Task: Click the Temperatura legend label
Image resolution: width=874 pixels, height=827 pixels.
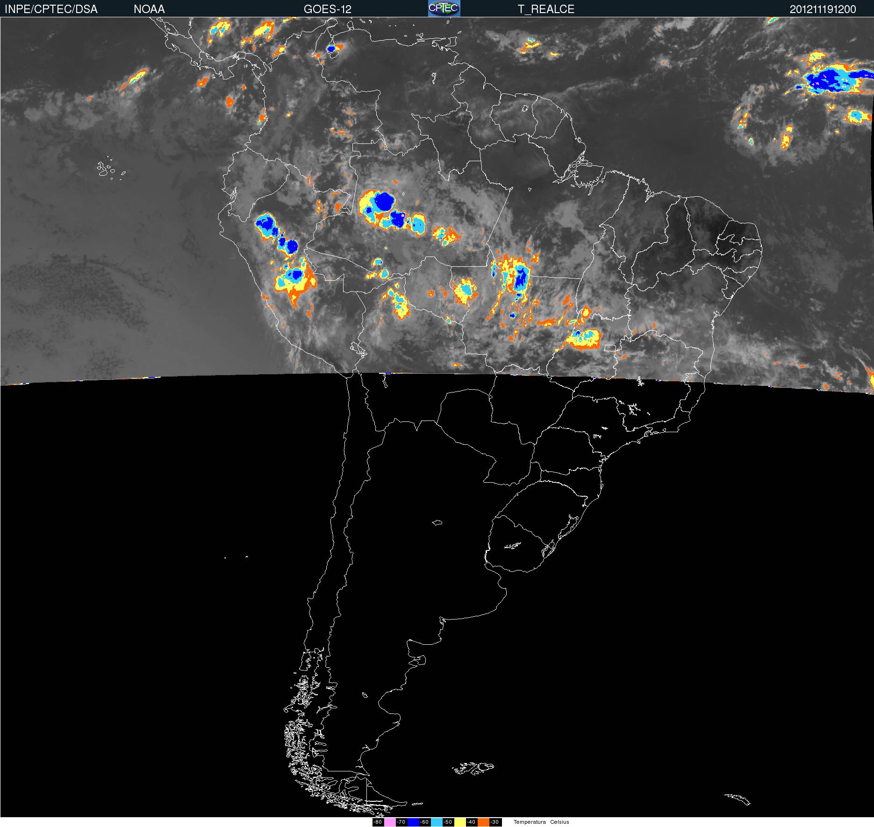Action: [x=530, y=822]
